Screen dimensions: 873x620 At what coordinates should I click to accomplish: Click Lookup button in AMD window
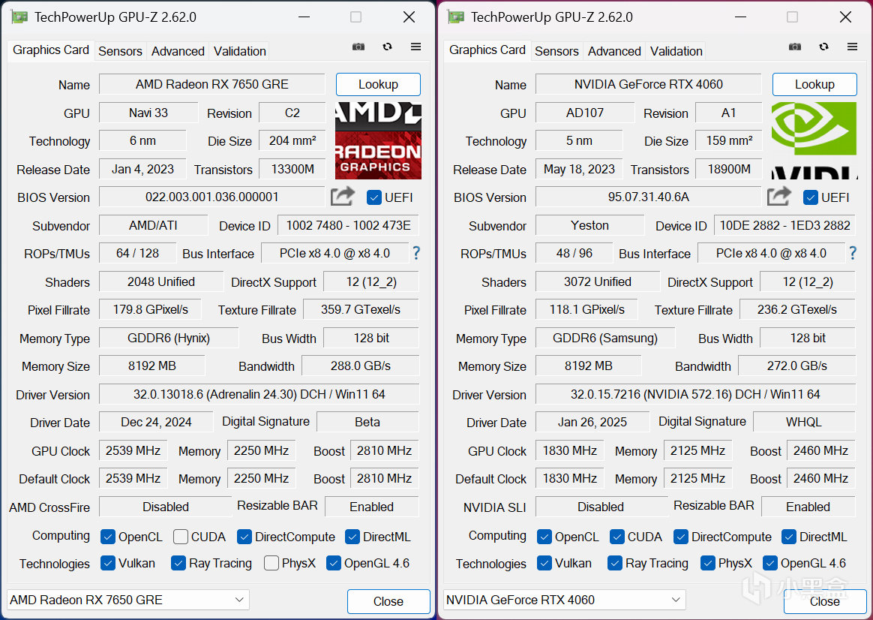tap(378, 84)
